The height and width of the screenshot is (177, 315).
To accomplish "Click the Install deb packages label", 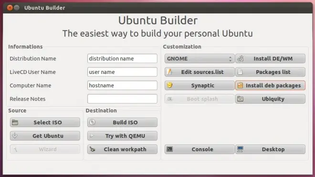I will [273, 85].
